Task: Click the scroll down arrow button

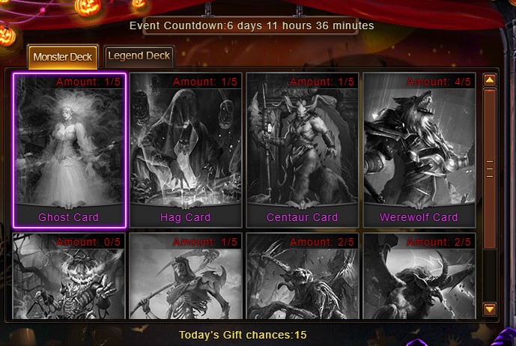Action: (490, 309)
